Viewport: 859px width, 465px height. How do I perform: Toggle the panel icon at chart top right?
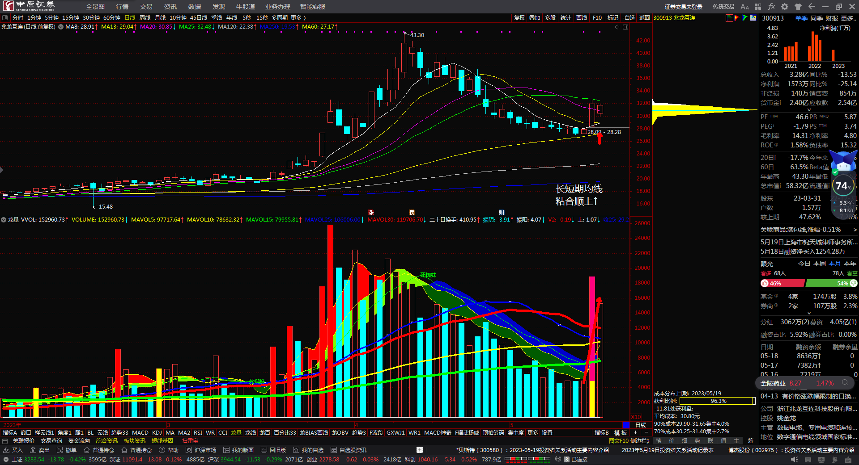coord(625,27)
